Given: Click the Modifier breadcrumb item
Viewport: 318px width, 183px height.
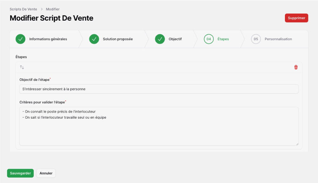Looking at the screenshot, I should point(52,9).
